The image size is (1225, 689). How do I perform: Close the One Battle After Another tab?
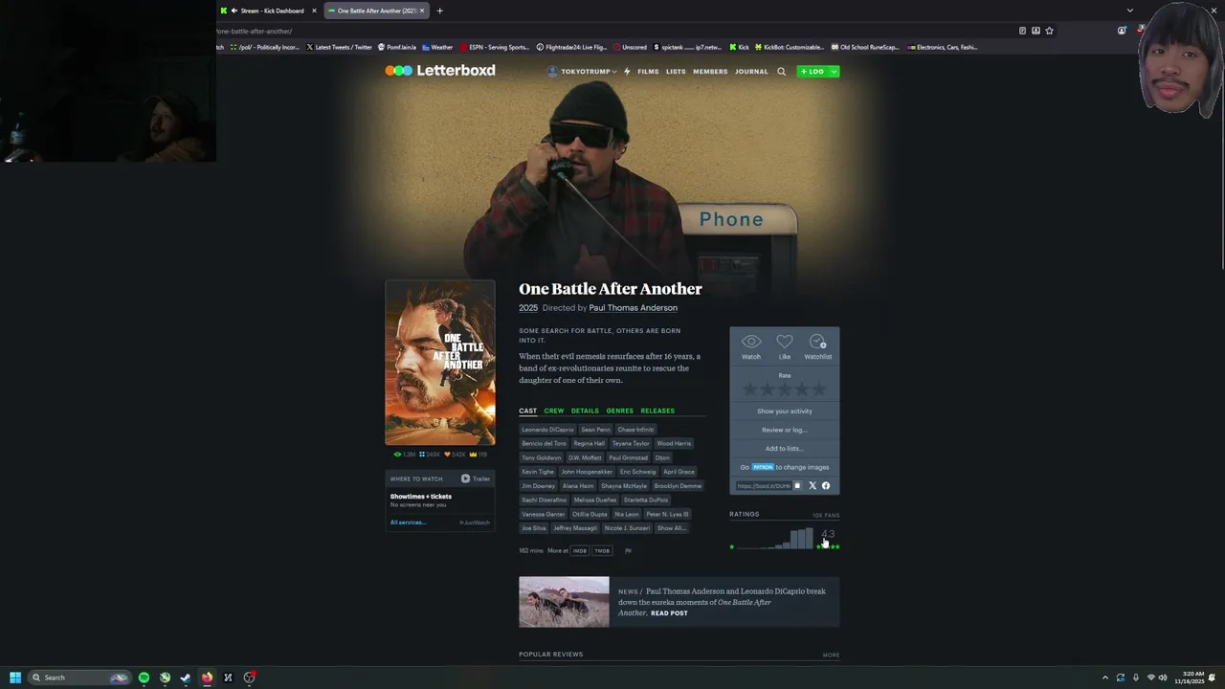click(x=422, y=11)
